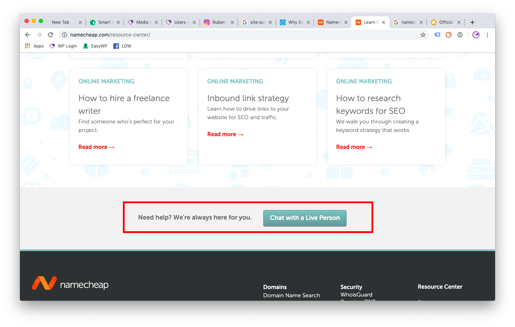Read more about hiring a freelance writer
This screenshot has width=515, height=327.
pyautogui.click(x=96, y=147)
